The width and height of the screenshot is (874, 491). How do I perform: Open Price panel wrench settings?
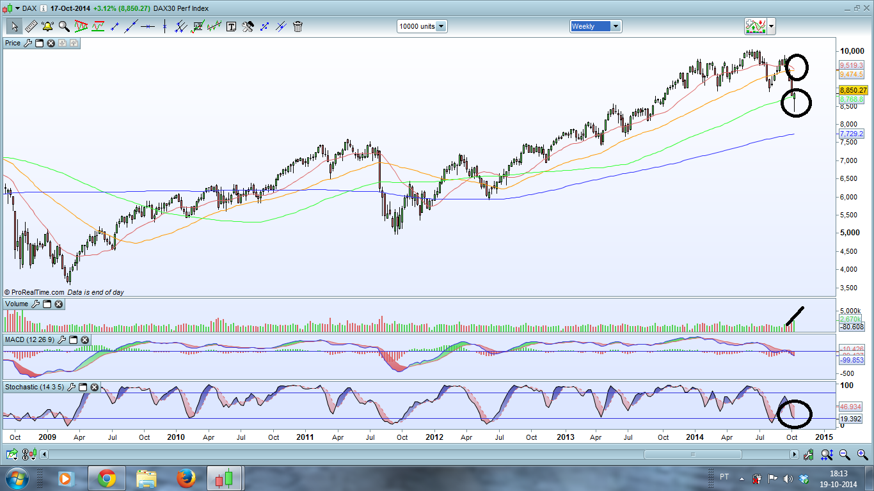pos(27,43)
